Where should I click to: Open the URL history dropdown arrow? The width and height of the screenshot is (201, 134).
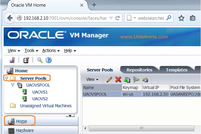click(111, 18)
